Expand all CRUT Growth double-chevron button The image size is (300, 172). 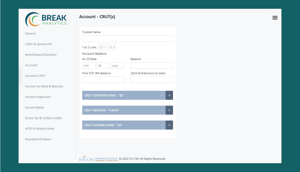pyautogui.click(x=169, y=110)
